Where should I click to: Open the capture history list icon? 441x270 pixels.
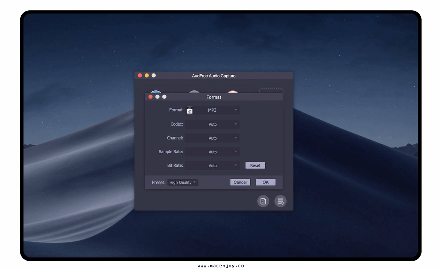280,201
